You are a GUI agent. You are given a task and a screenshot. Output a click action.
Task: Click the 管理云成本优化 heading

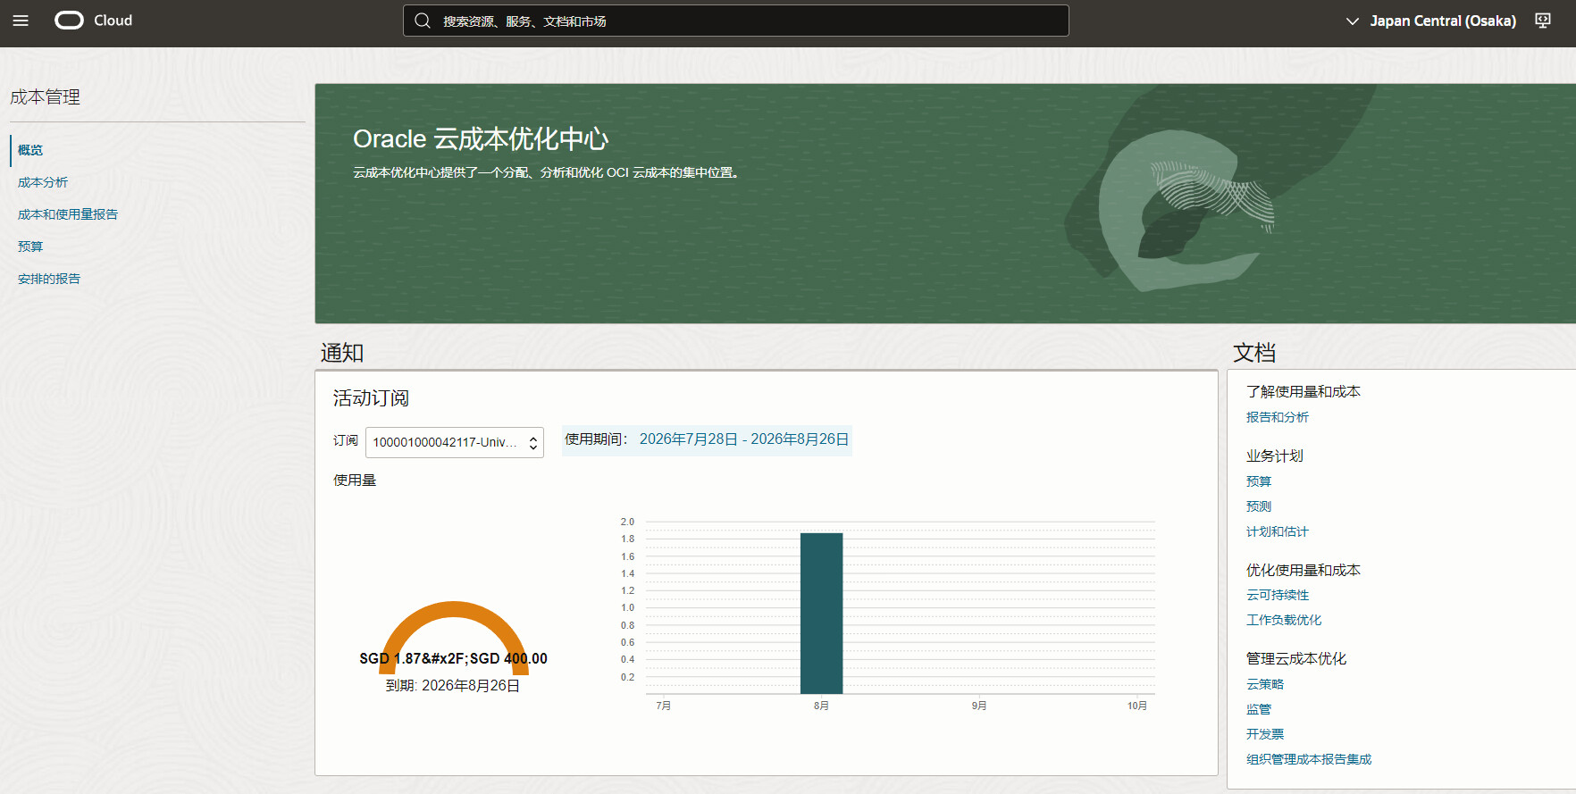[x=1296, y=659]
